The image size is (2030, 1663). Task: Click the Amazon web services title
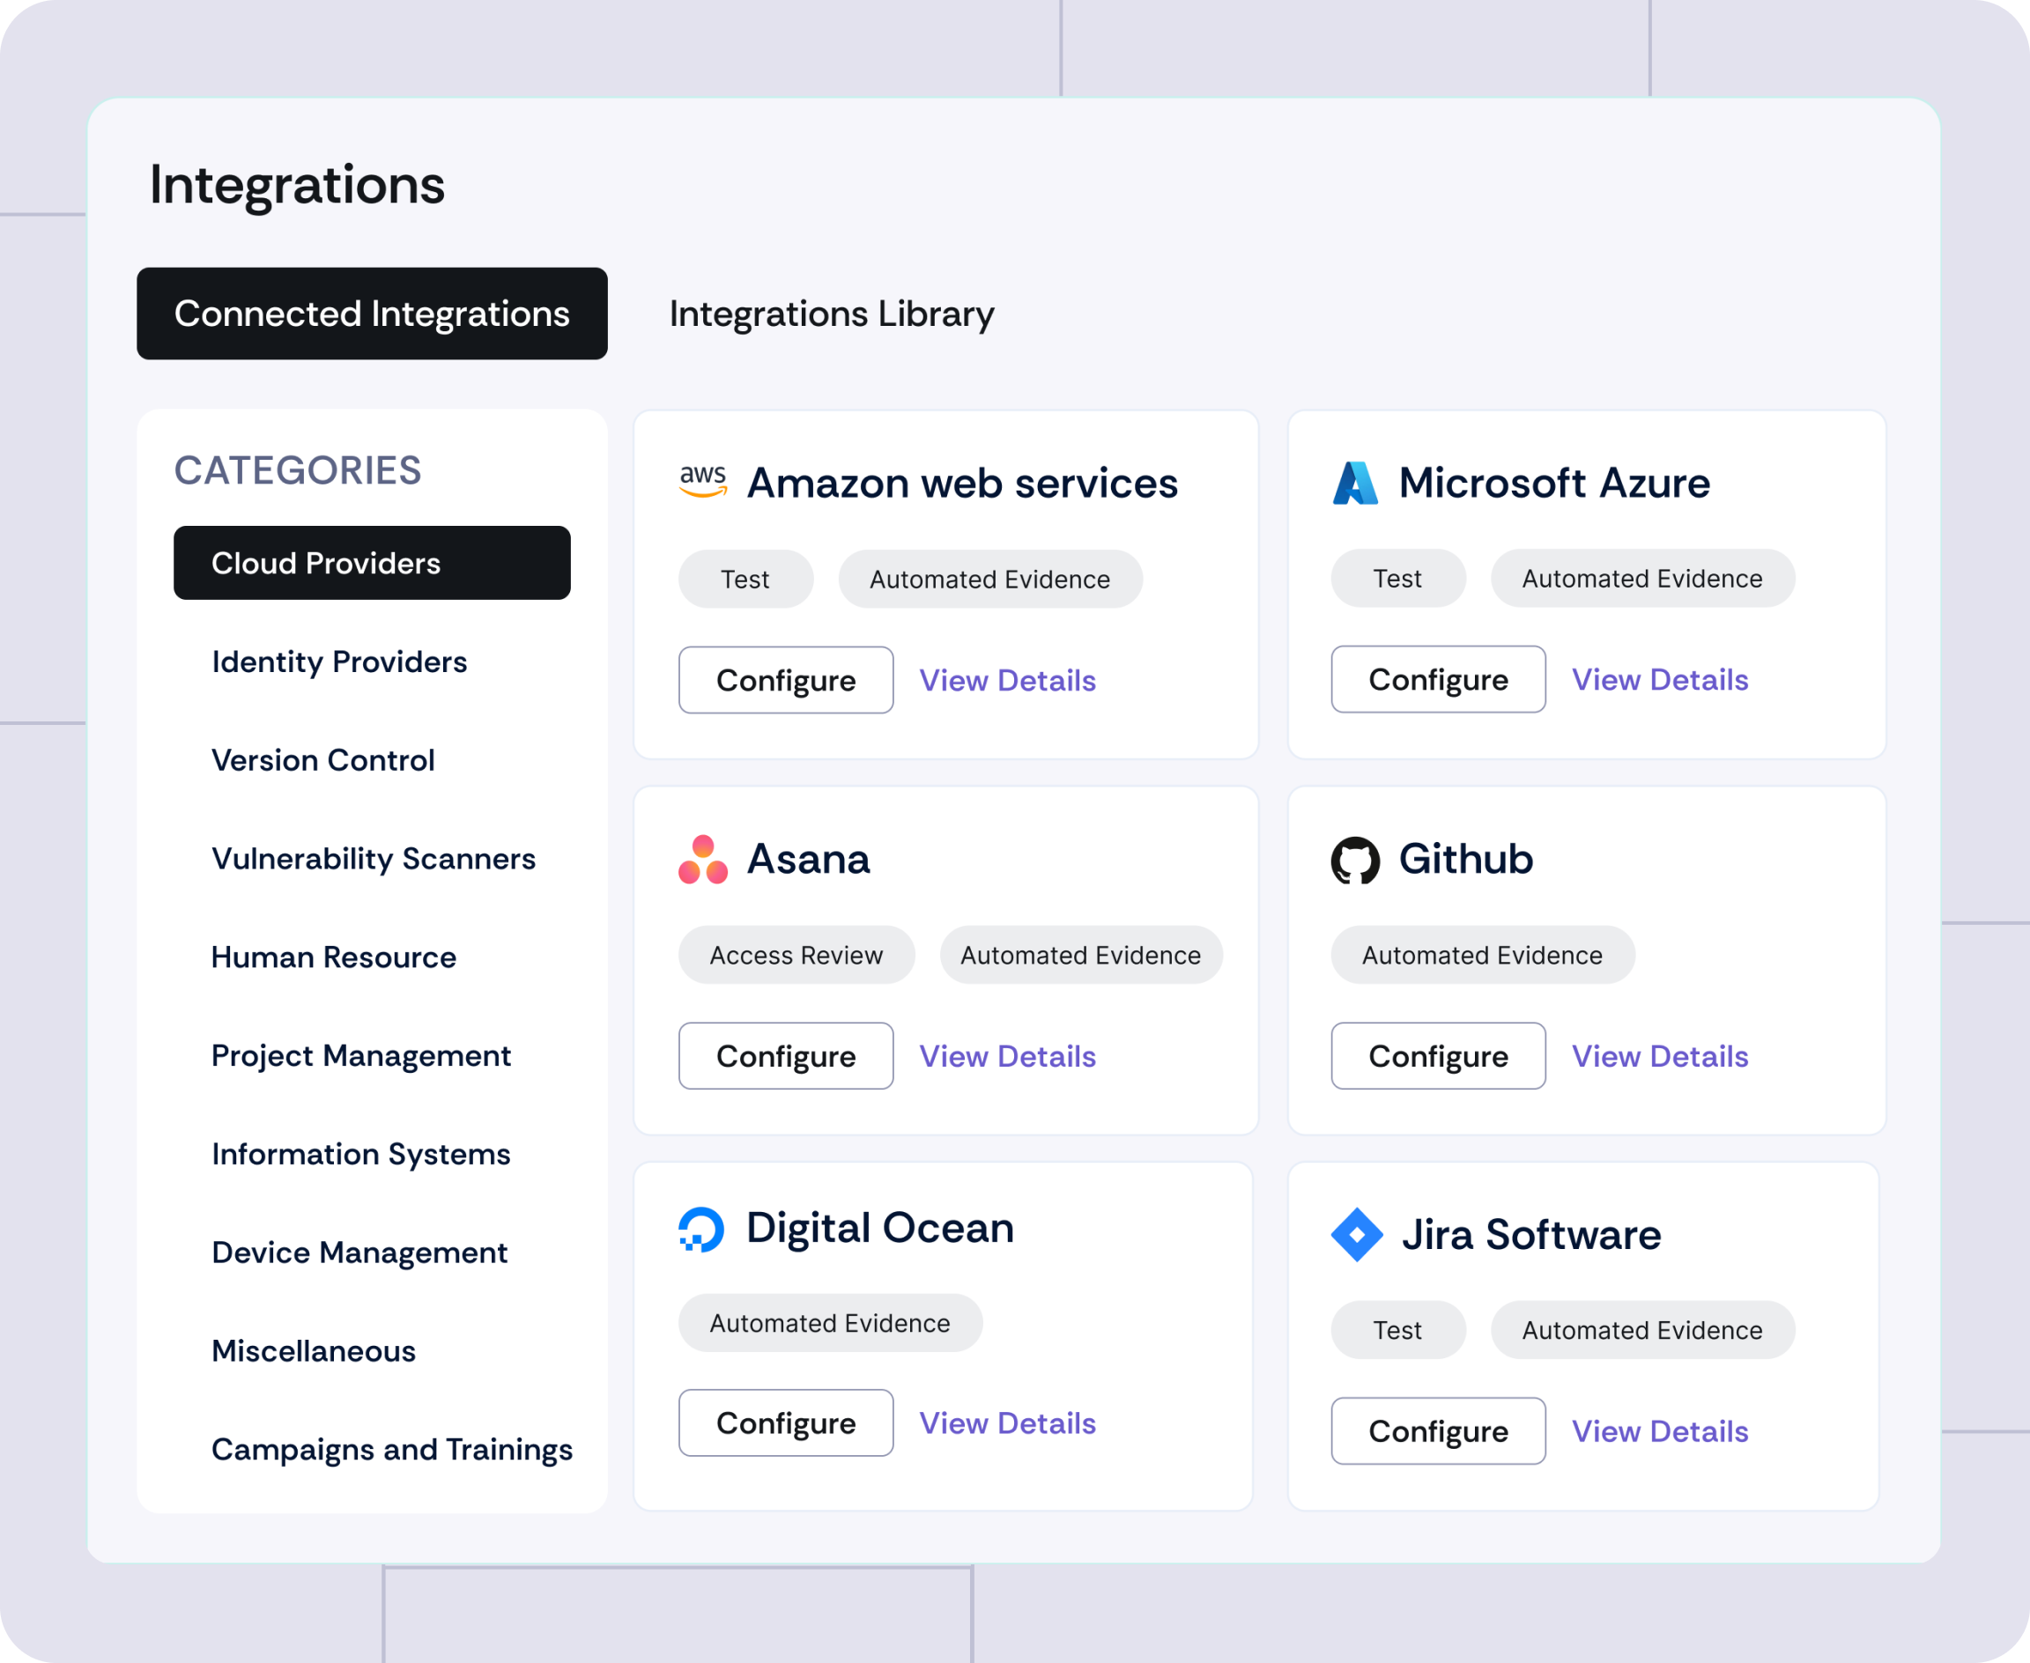tap(962, 483)
